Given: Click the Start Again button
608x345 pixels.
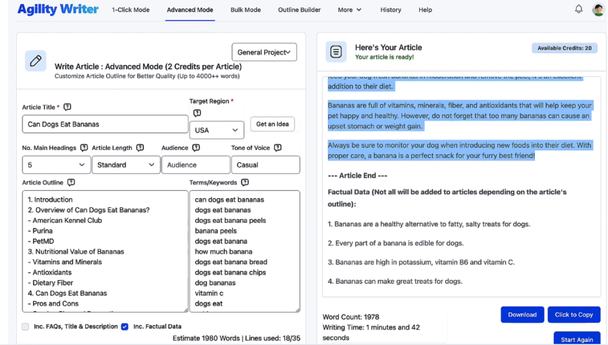Looking at the screenshot, I should pos(577,339).
